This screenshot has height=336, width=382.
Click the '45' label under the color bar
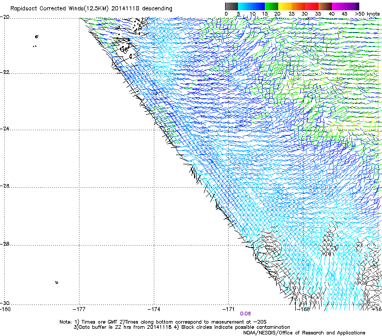344,14
